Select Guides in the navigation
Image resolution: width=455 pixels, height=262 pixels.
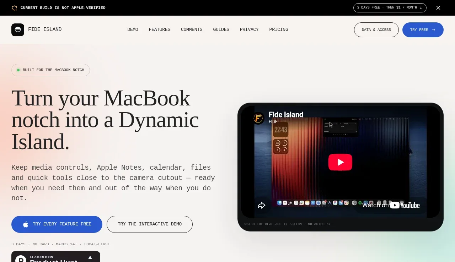pos(221,30)
